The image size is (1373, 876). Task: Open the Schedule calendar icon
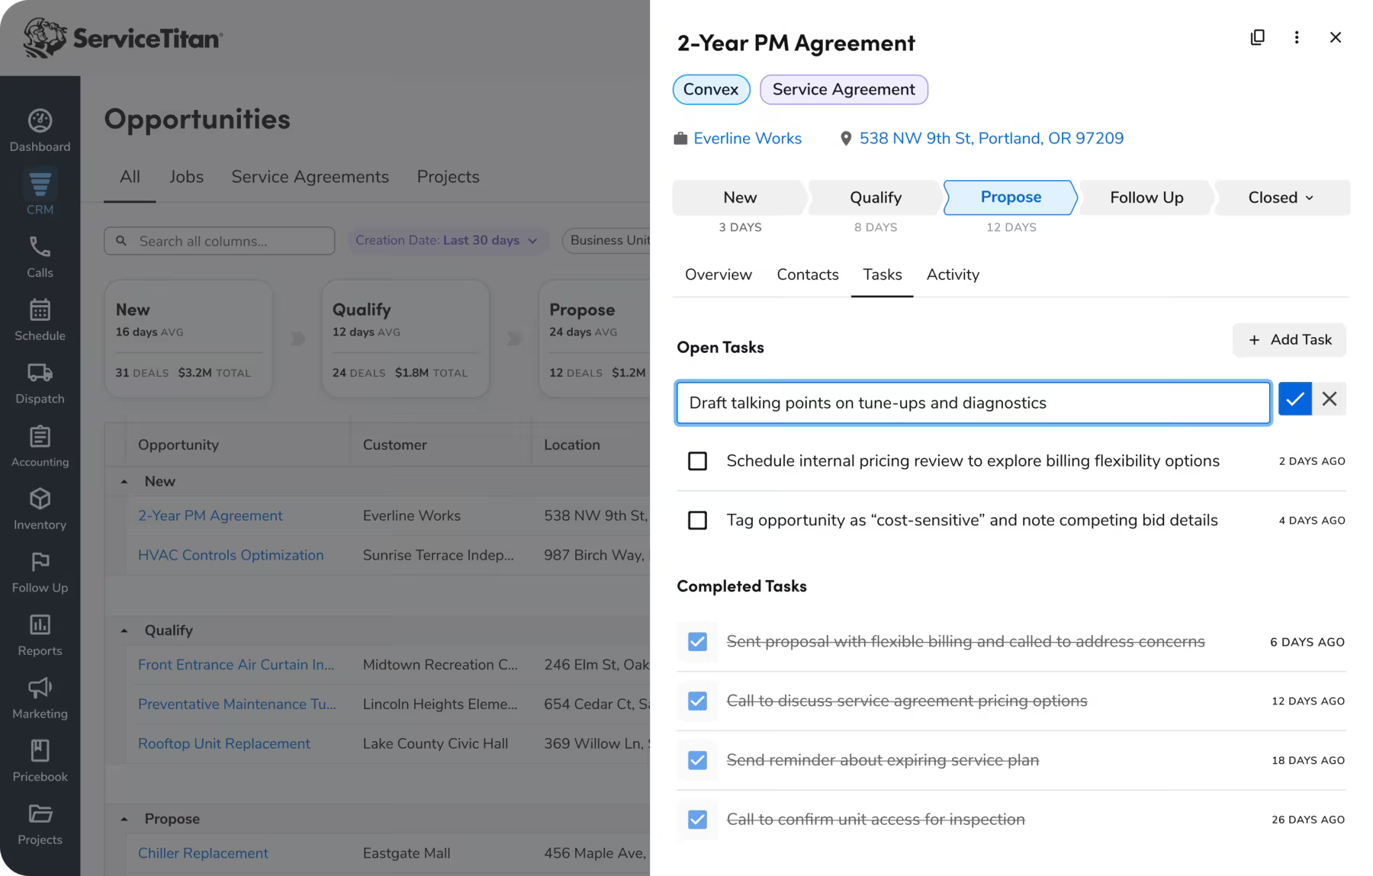pyautogui.click(x=40, y=310)
